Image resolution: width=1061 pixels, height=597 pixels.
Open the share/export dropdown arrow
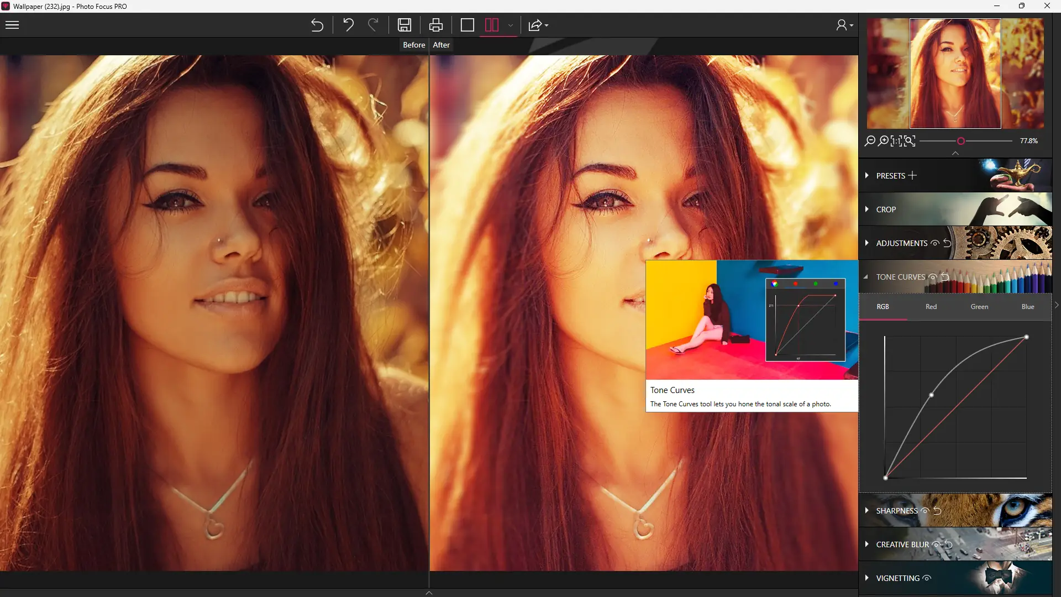point(547,25)
